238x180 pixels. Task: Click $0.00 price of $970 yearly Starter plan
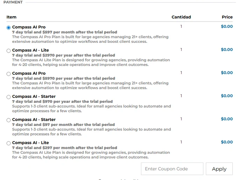pyautogui.click(x=227, y=96)
